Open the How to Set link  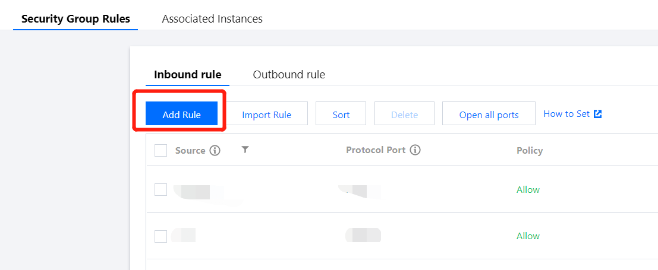pos(566,114)
